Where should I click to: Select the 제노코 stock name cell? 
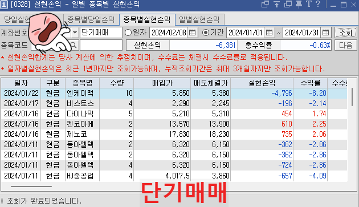click(82, 135)
